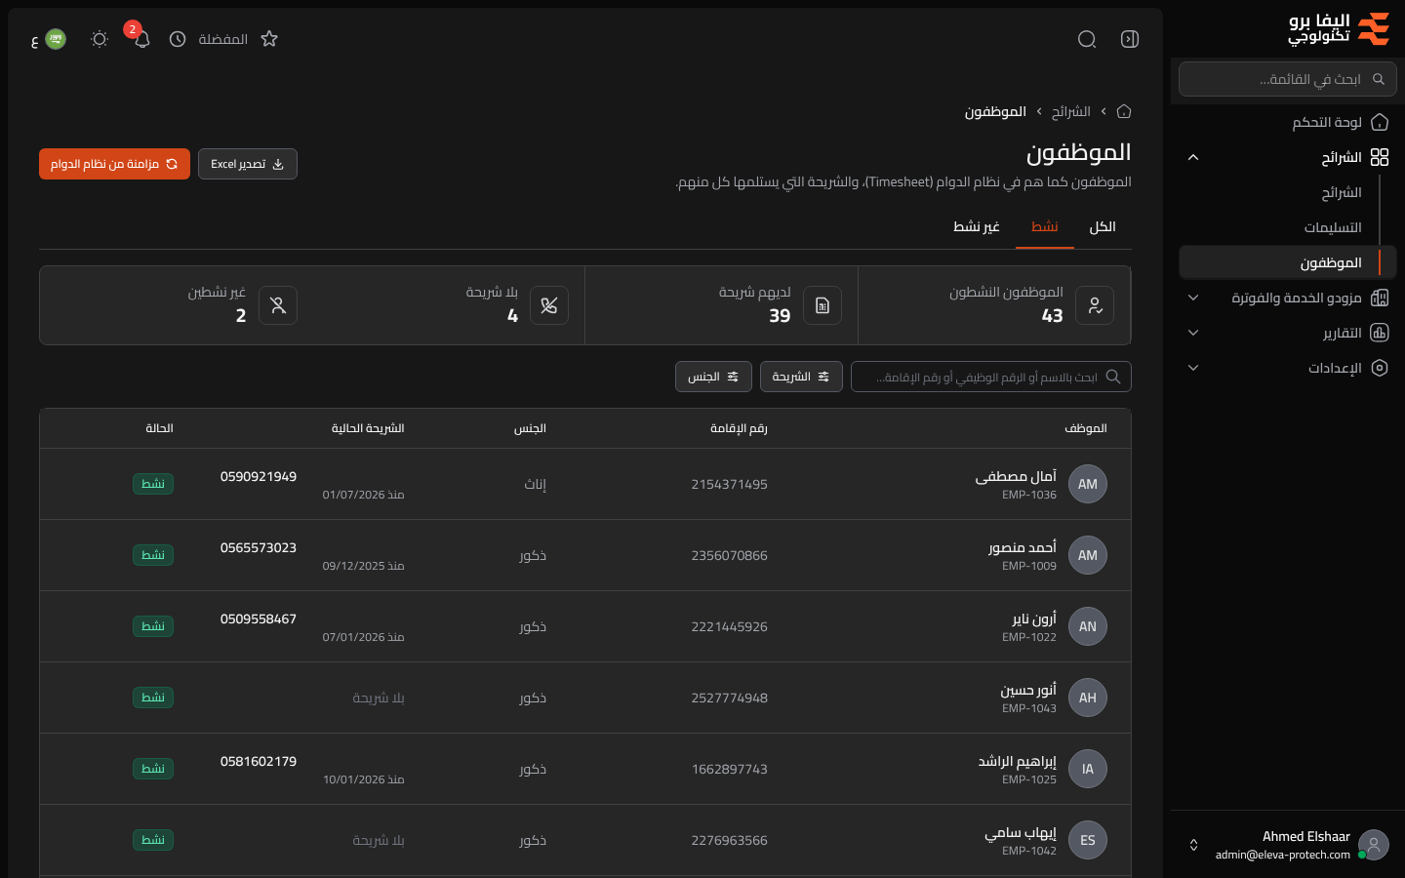Click avatar AH of أنور حسين
This screenshot has height=878, width=1405.
pos(1088,698)
